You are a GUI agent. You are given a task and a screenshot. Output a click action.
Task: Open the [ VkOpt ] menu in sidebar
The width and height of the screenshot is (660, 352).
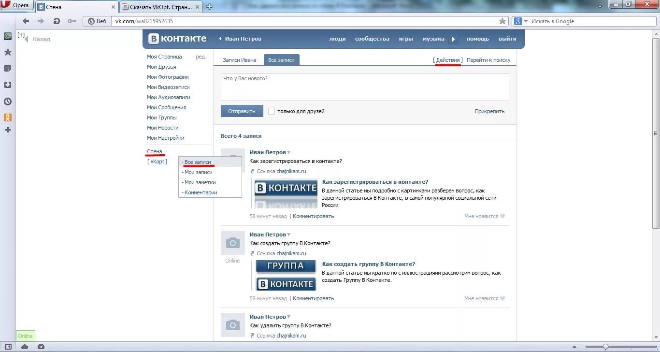(x=158, y=161)
